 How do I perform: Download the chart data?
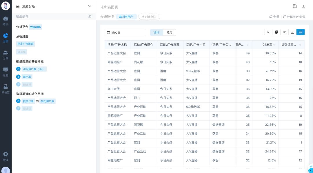303,6
